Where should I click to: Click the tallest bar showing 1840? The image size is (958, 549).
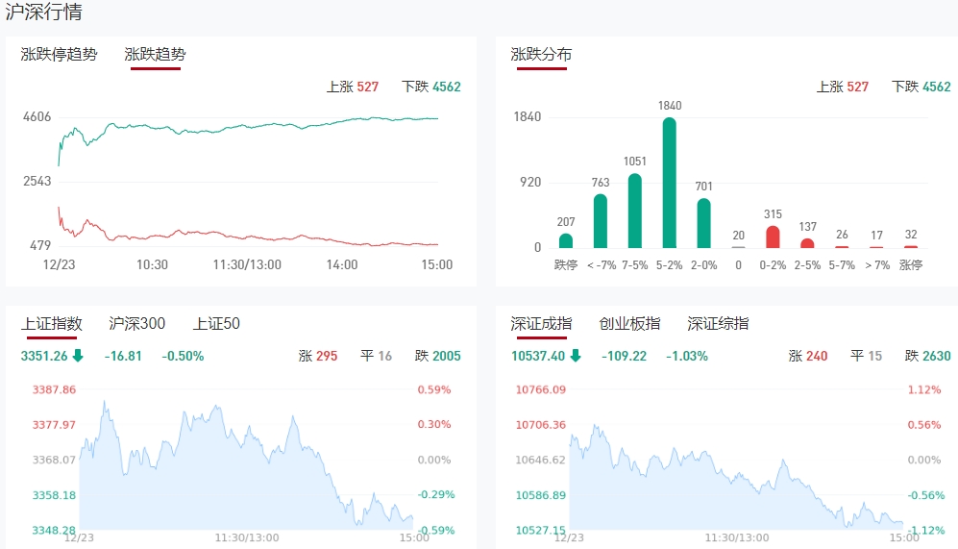pos(670,183)
